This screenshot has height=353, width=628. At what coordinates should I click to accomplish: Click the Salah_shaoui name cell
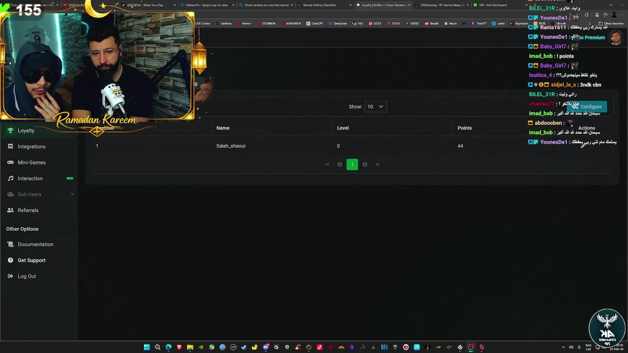coord(231,146)
